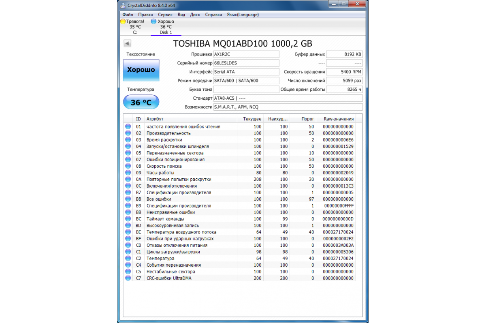Click status icon for Неисправимые ошибки
486x323 pixels.
tap(128, 212)
